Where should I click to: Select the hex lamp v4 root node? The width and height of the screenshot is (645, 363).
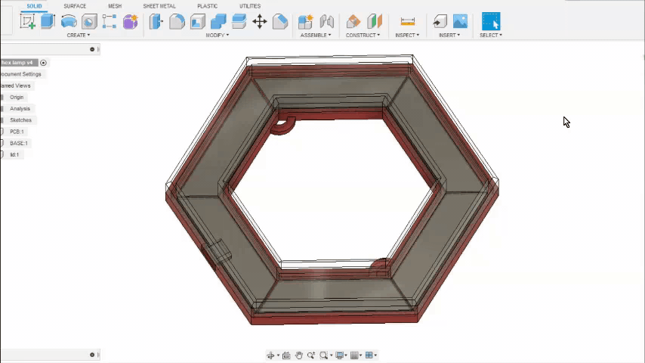pos(17,63)
